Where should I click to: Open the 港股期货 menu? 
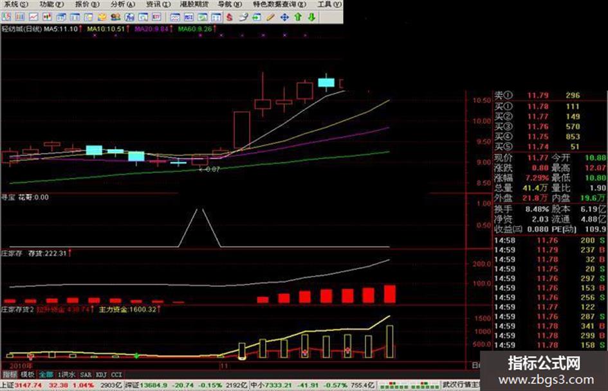[x=194, y=4]
